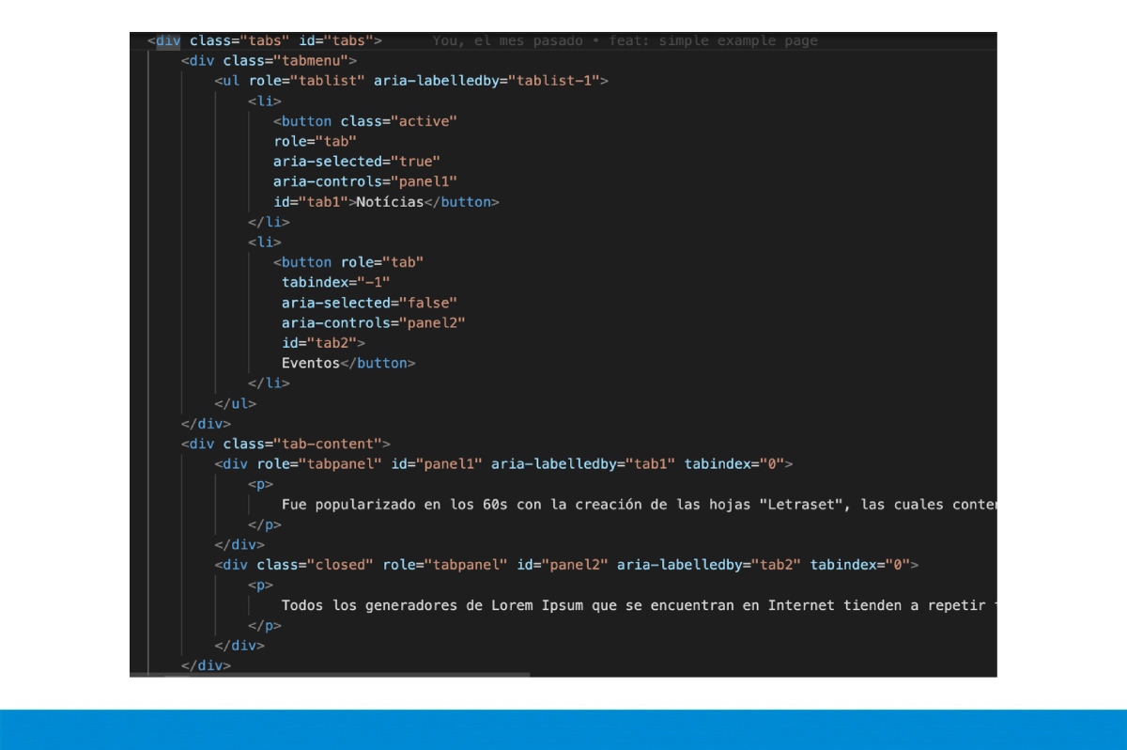
Task: Click the paragraph line mentioning 'Letraset'
Action: click(638, 505)
